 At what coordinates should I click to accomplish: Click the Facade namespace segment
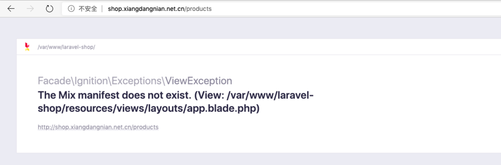point(54,81)
